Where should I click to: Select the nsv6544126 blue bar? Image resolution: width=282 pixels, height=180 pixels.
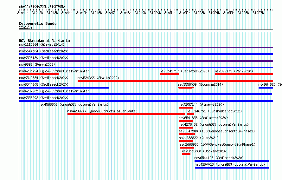(232, 161)
